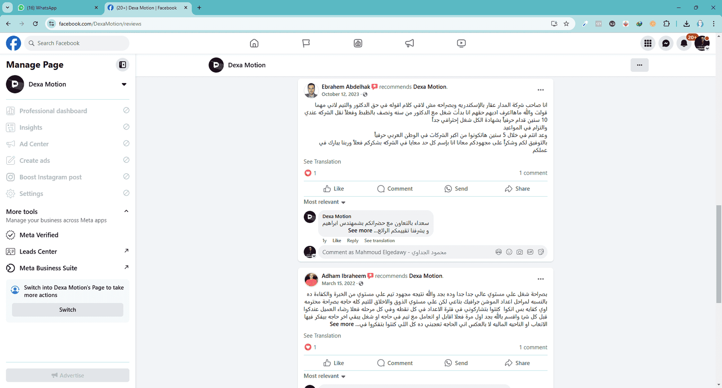The width and height of the screenshot is (722, 388).
Task: Open the Video icon in top navigation
Action: pyautogui.click(x=461, y=43)
